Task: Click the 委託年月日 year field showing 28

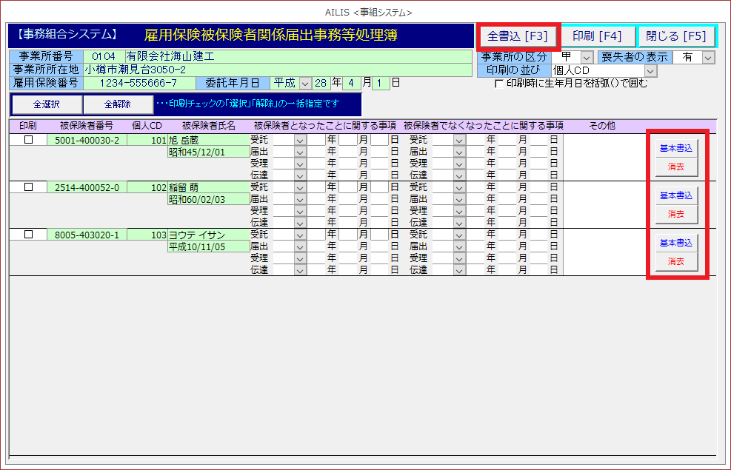Action: click(x=321, y=83)
